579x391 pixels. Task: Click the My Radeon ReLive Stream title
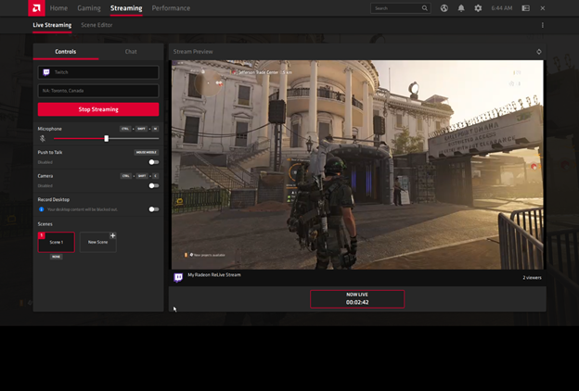click(x=214, y=275)
